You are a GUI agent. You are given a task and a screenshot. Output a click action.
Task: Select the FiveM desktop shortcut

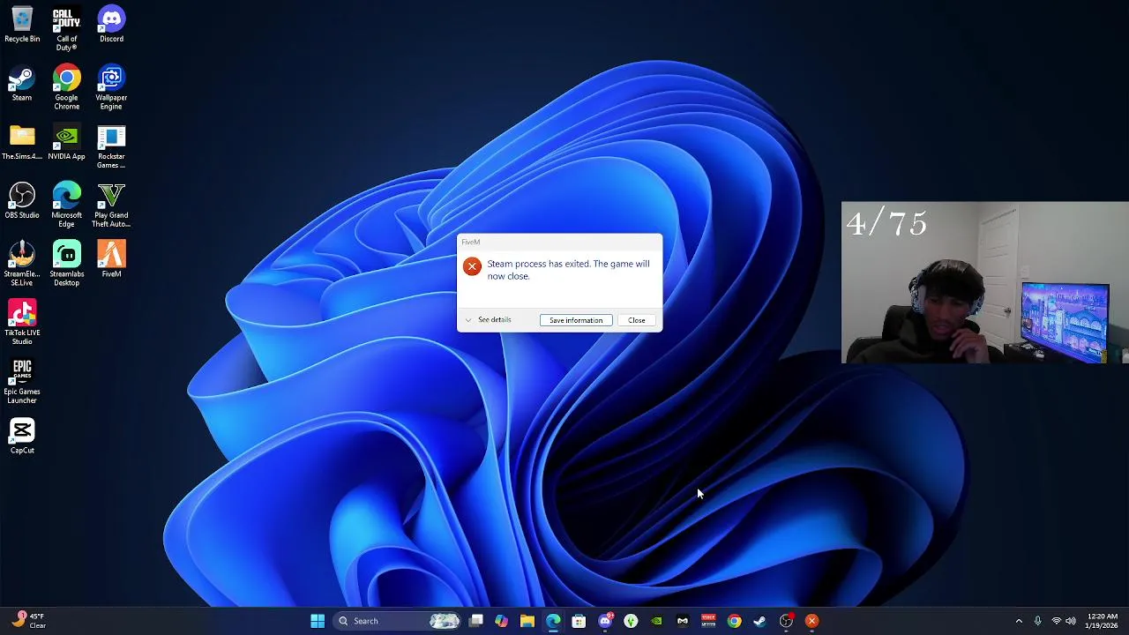111,259
